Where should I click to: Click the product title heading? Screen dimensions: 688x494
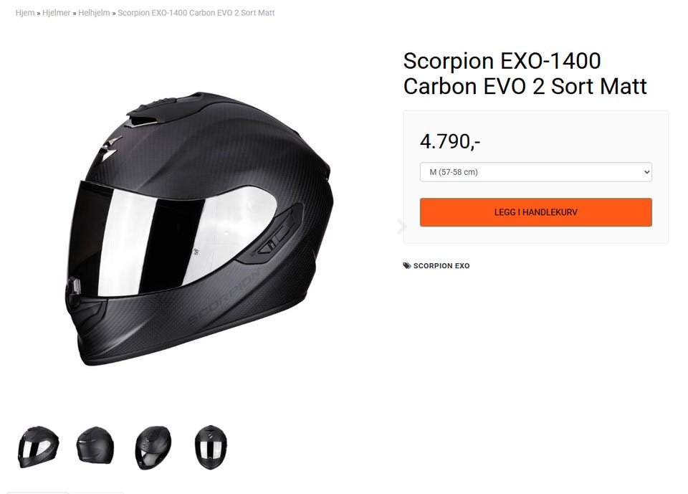coord(525,73)
